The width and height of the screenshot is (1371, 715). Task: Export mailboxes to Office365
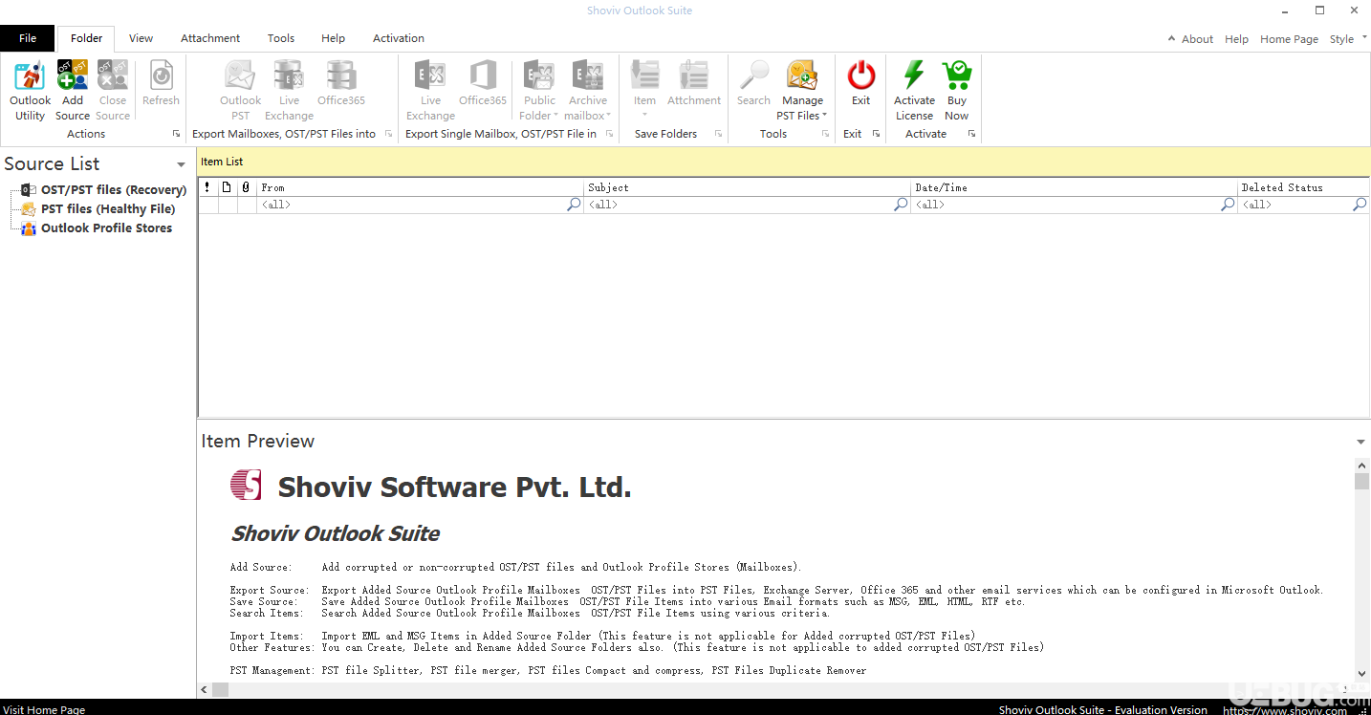(x=341, y=84)
